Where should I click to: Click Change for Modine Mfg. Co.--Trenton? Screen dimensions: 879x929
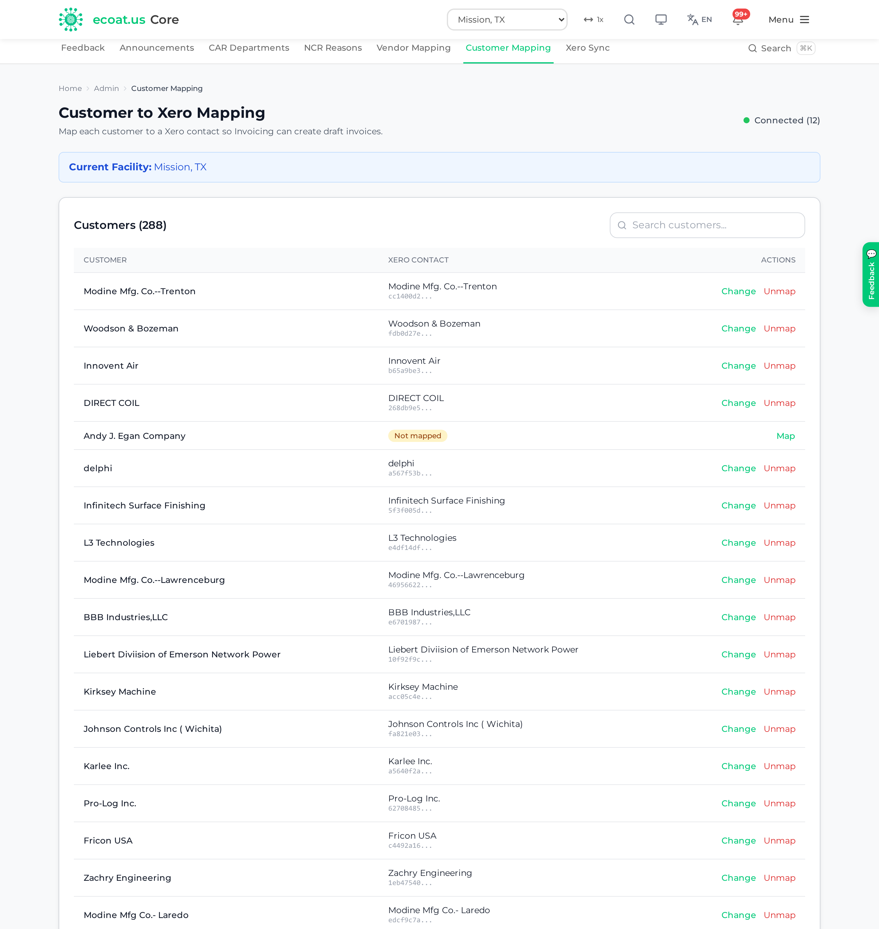click(738, 291)
